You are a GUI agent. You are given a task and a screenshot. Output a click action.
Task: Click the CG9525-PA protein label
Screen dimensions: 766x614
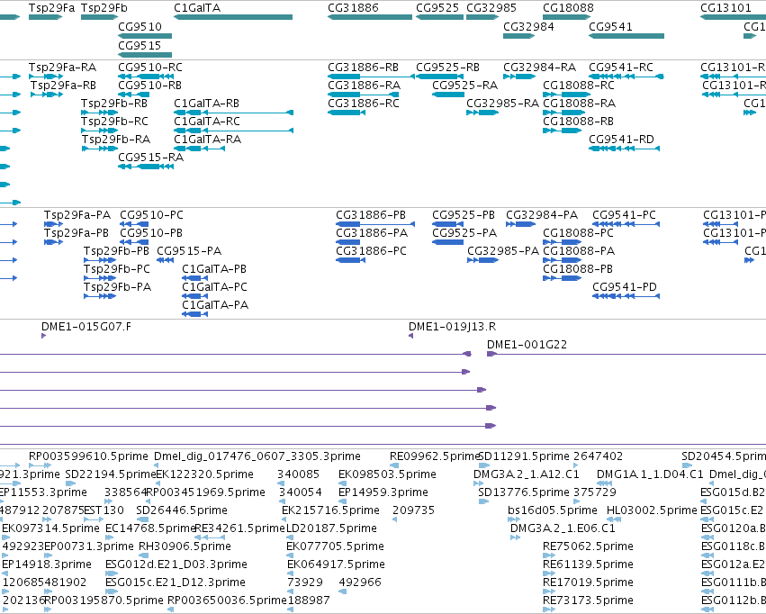click(x=464, y=233)
